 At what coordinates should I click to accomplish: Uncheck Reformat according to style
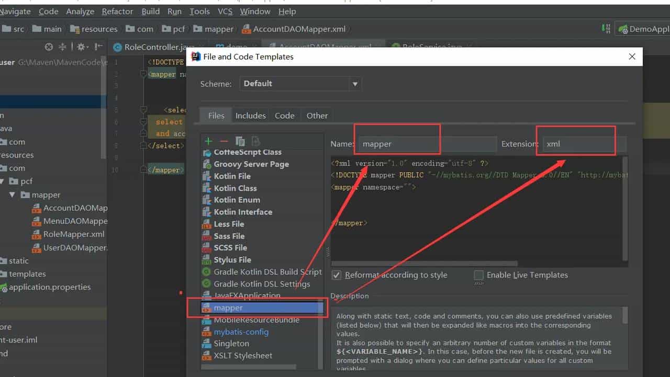[x=337, y=275]
